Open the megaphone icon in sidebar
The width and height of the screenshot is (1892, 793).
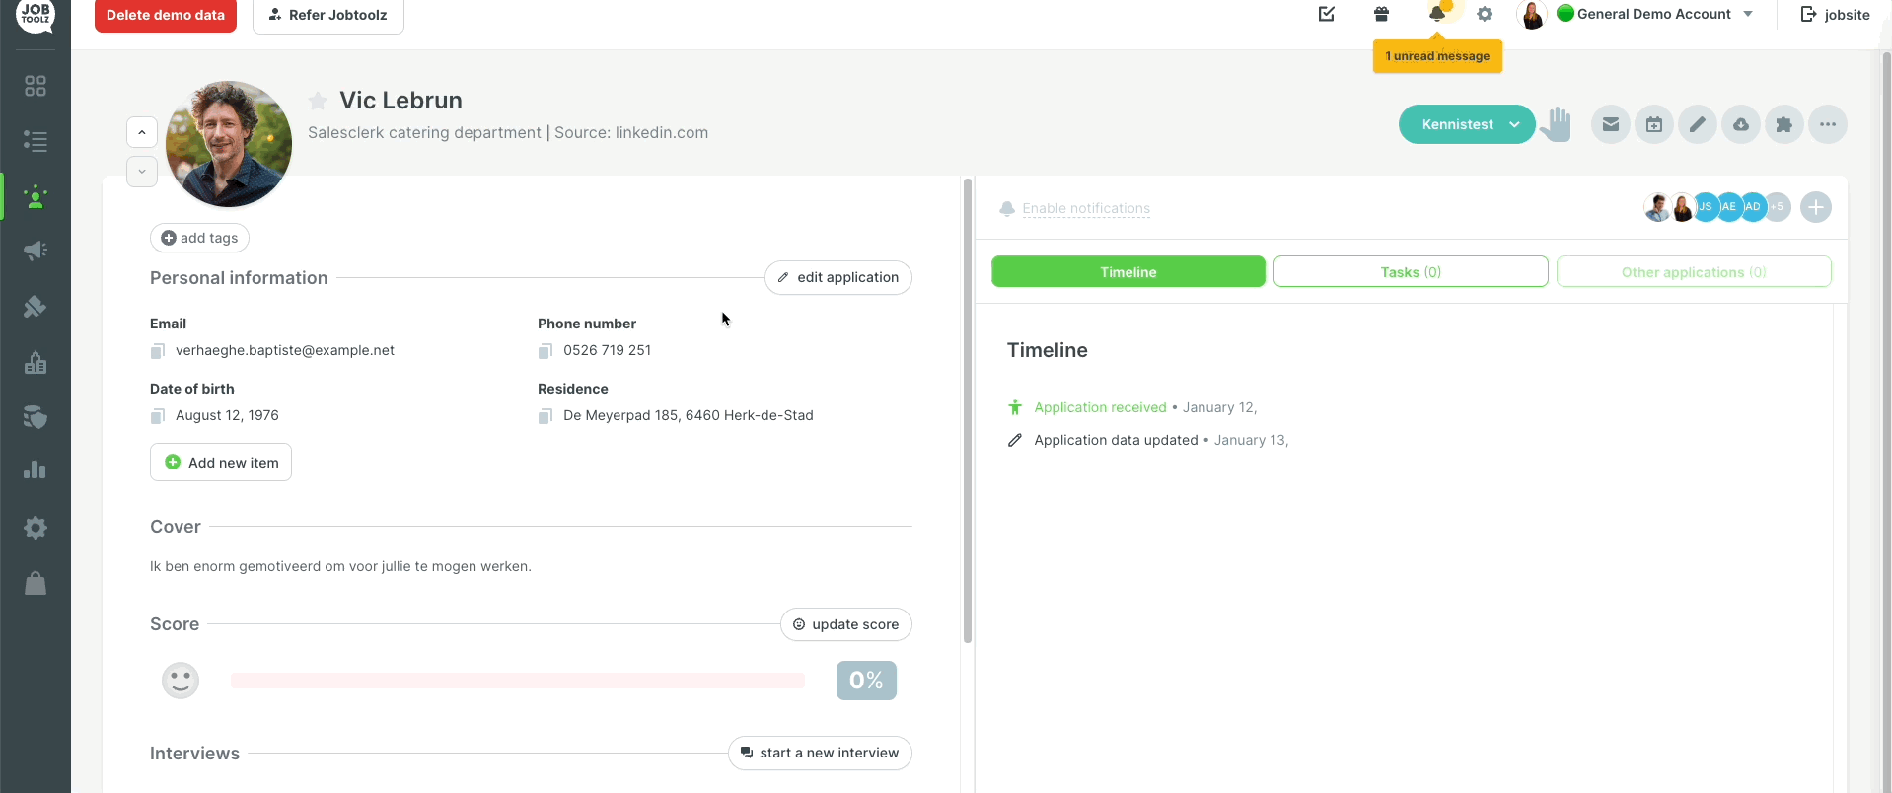(x=36, y=252)
